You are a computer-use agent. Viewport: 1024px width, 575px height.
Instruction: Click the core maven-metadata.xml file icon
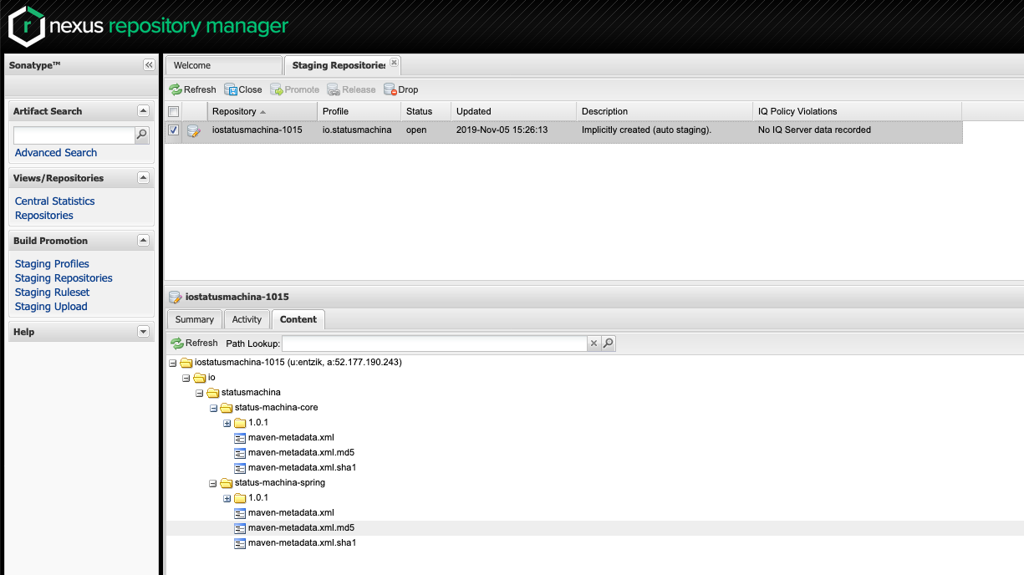point(240,438)
